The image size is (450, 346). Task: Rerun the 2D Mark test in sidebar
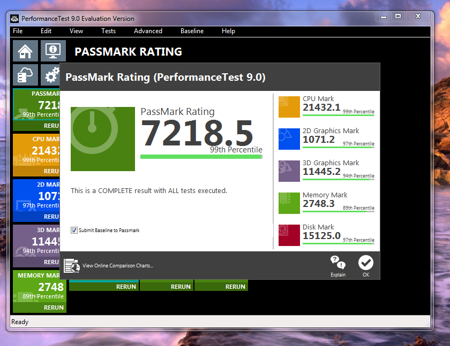tap(36, 217)
